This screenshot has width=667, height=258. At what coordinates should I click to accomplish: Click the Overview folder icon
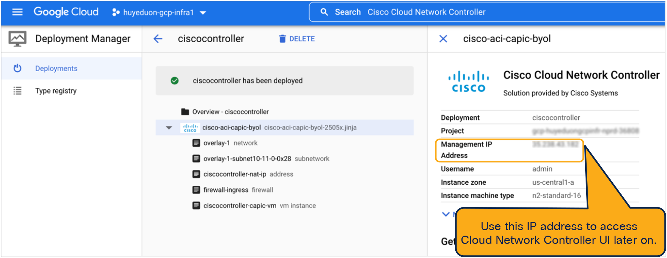tap(185, 112)
